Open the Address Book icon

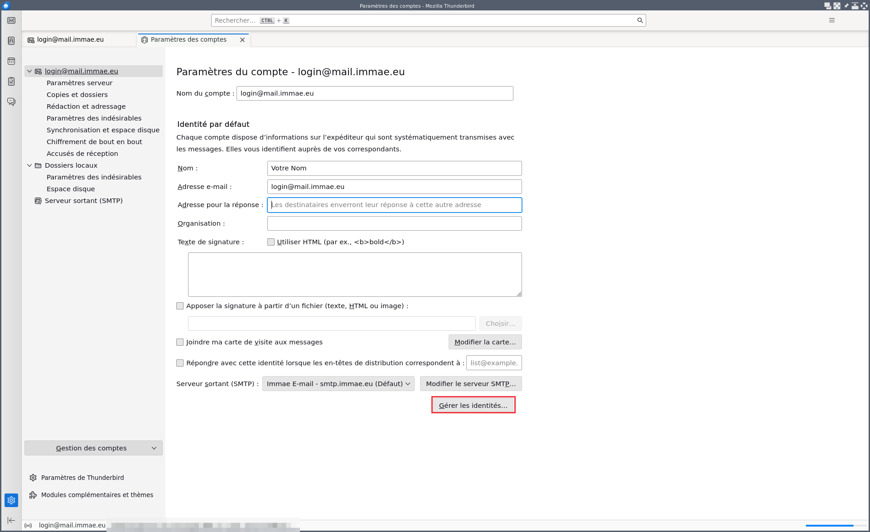[11, 41]
